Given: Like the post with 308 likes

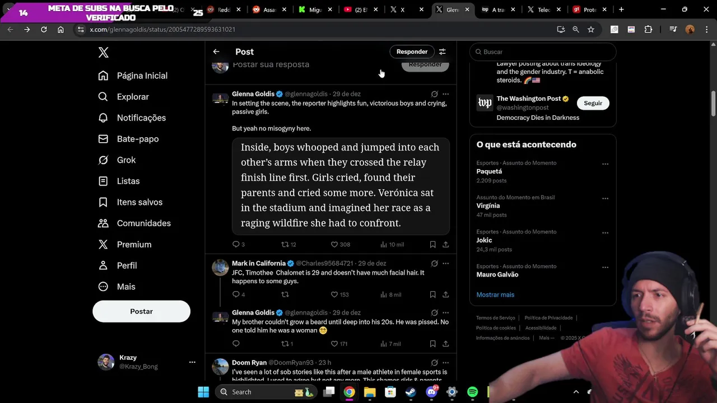Looking at the screenshot, I should 340,245.
